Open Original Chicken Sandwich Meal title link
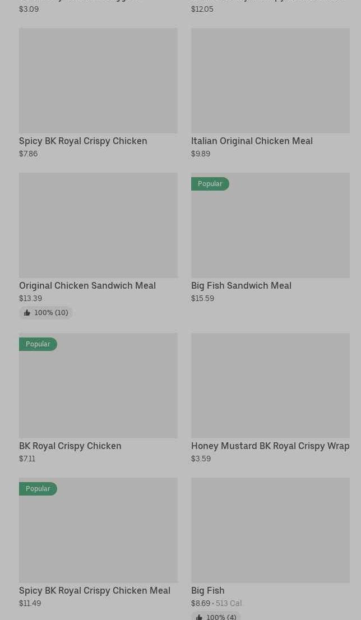This screenshot has width=361, height=620. [x=87, y=285]
